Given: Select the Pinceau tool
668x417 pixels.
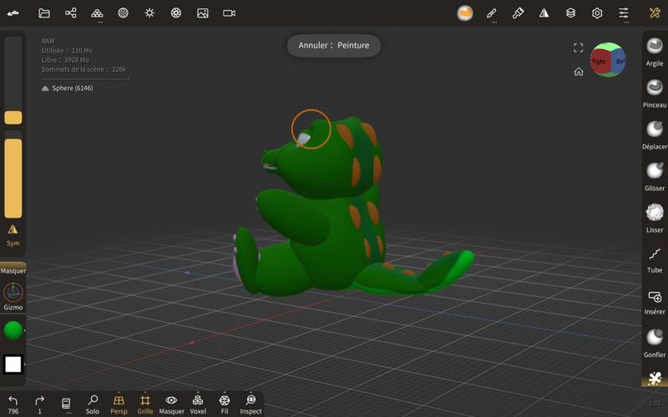Looking at the screenshot, I should 655,93.
